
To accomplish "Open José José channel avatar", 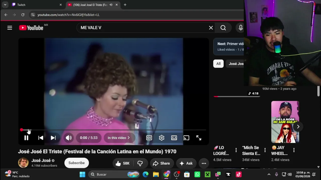I will [23, 163].
